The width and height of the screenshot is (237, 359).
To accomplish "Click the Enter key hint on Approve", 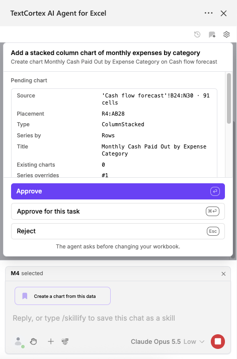I will click(215, 191).
